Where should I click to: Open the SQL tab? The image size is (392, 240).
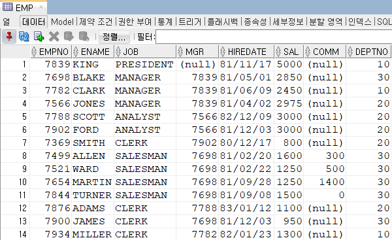384,22
